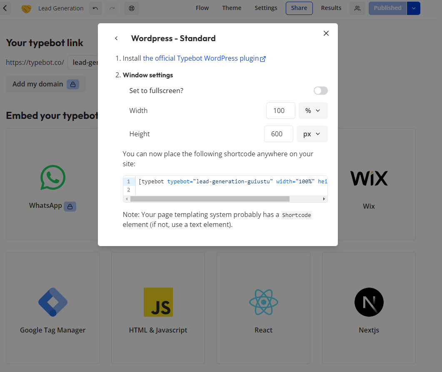Image resolution: width=442 pixels, height=372 pixels.
Task: Switch to the Flow tab
Action: (202, 8)
